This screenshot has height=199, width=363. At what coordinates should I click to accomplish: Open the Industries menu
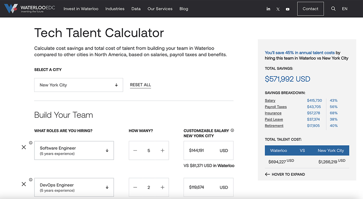115,9
